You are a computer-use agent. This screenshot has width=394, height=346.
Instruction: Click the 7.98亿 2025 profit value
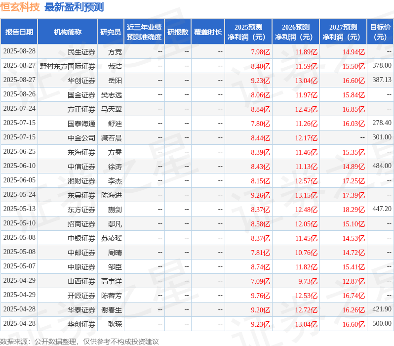pos(260,52)
